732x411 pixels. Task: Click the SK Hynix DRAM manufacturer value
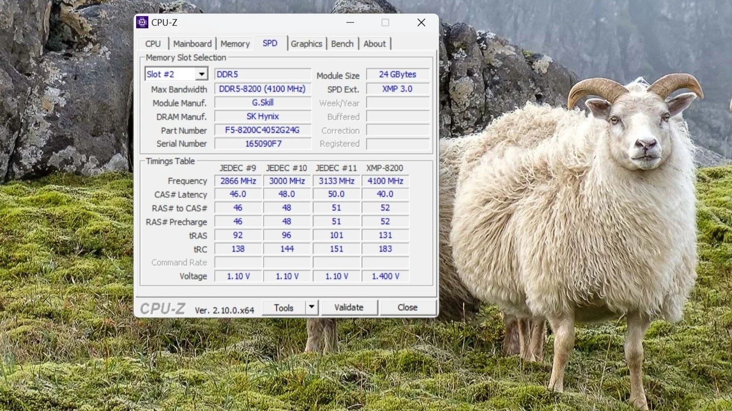click(263, 116)
